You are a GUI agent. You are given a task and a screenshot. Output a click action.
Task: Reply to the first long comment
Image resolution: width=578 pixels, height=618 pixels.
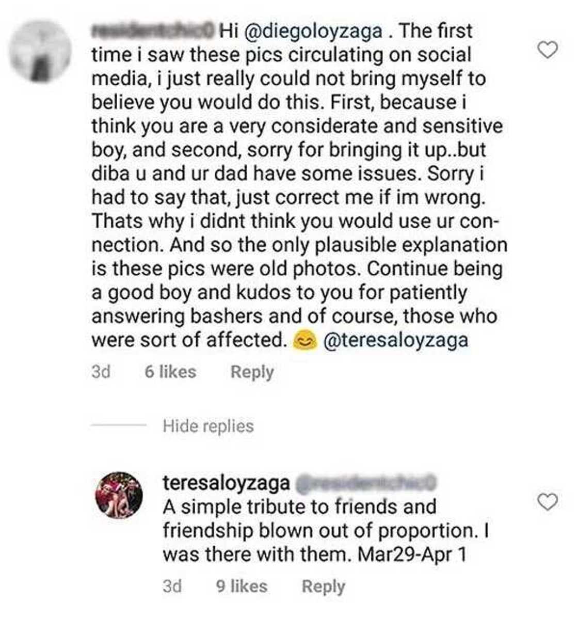252,372
